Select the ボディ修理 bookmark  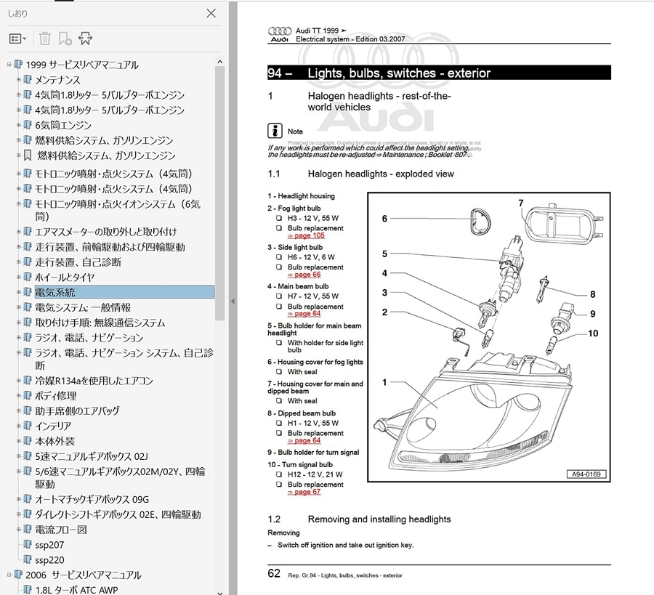click(55, 396)
